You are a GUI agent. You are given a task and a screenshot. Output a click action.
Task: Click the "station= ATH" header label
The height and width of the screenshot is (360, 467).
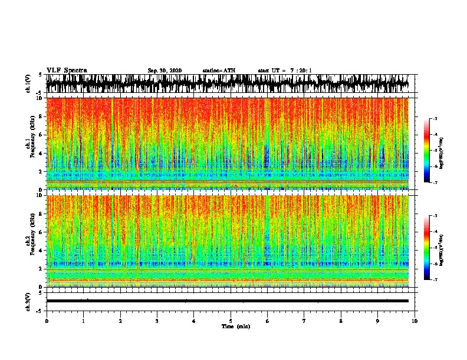(x=219, y=71)
